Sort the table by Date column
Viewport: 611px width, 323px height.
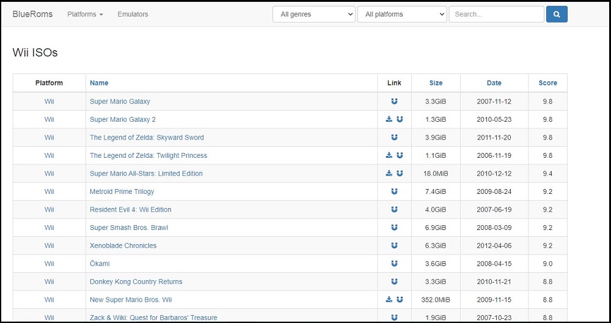(x=494, y=83)
